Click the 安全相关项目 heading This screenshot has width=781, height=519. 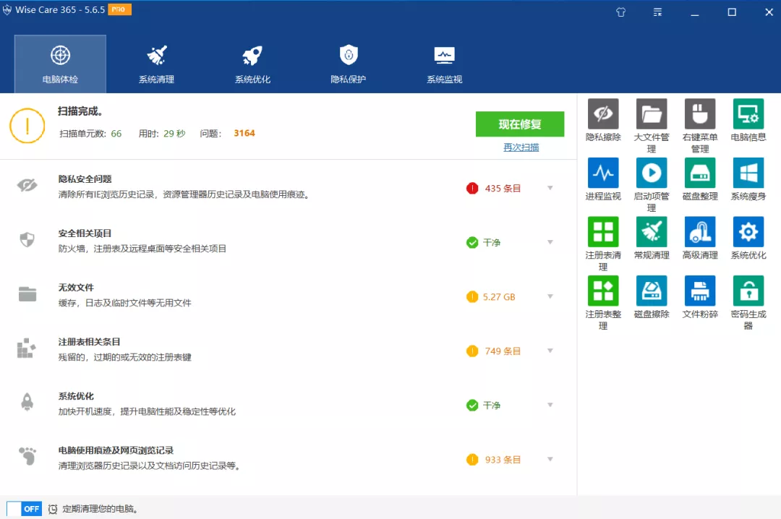click(85, 233)
